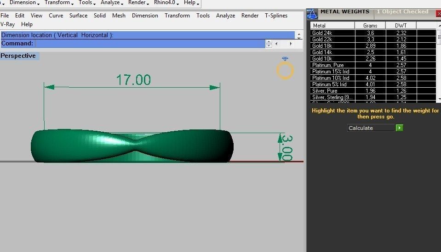Open the Analyze menu in lower menu bar
Screen dimensions: 441x252
[x=226, y=16]
